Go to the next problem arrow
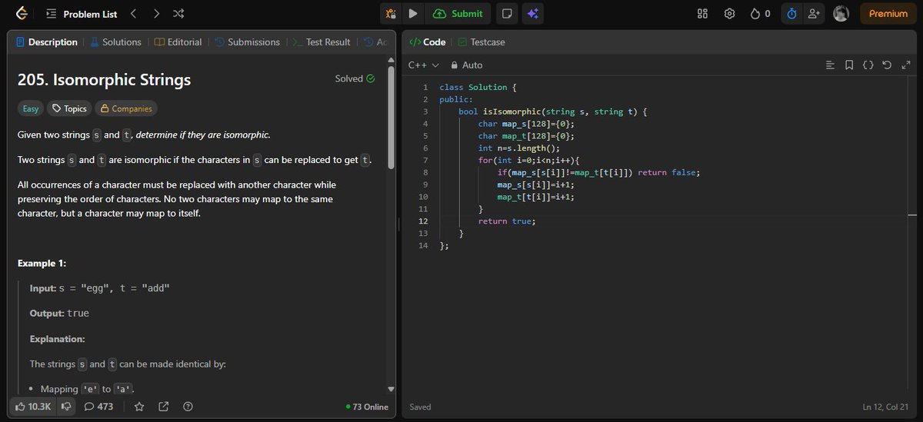This screenshot has height=422, width=923. coord(156,13)
